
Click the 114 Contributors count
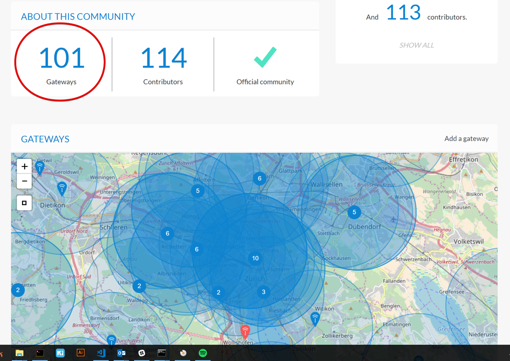(x=163, y=58)
